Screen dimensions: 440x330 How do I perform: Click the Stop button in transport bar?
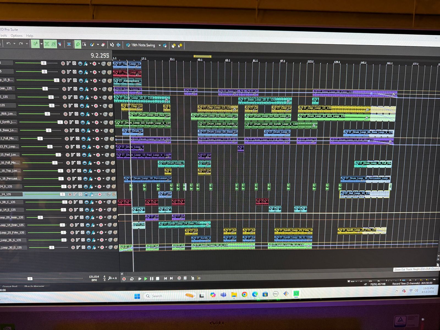coord(158,279)
